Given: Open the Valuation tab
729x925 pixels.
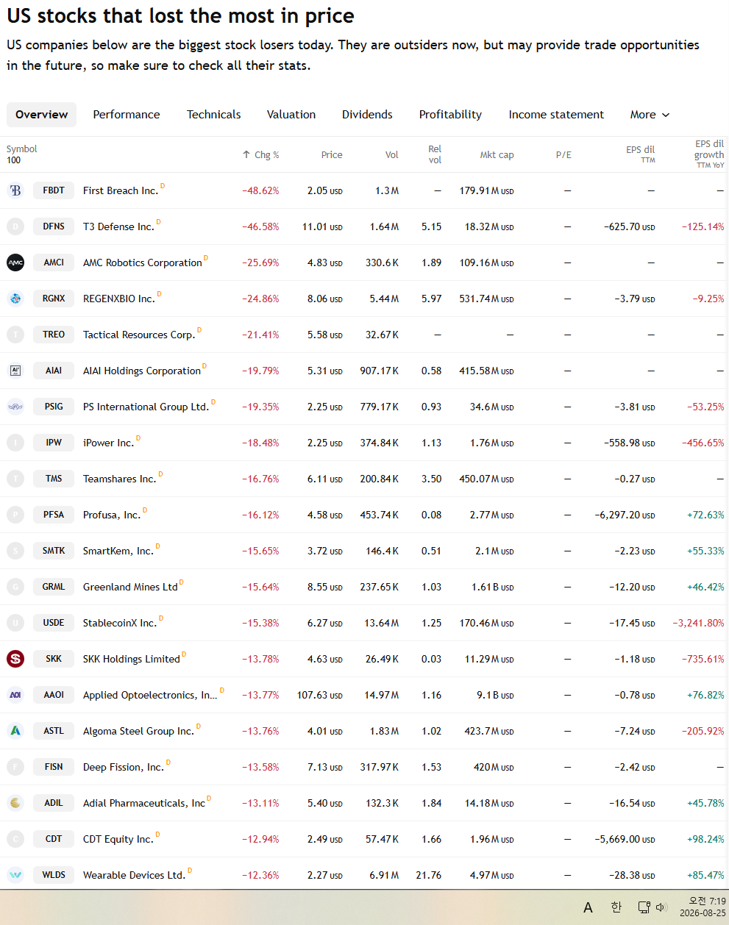Looking at the screenshot, I should click(x=291, y=115).
